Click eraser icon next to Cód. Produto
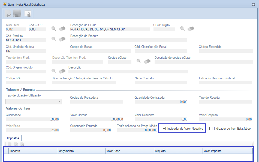The image size is (259, 162). coord(62,39)
